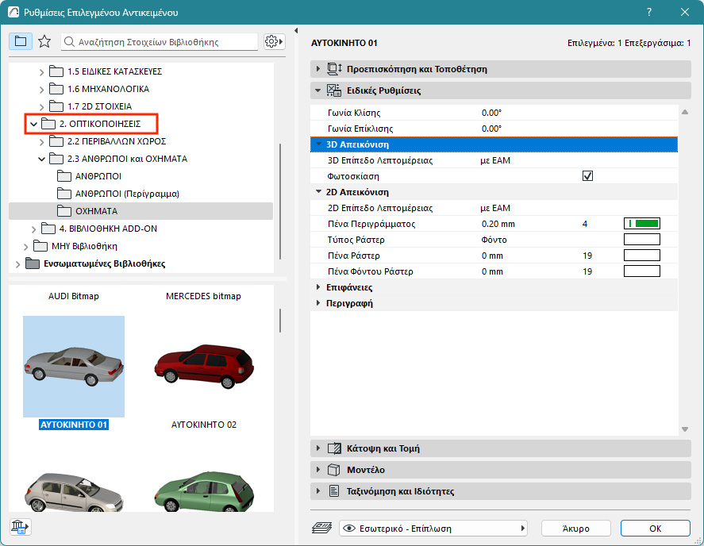Collapse the 2. ΟΠΤΙΚΟΠΟΙΗΣΕΙΣ folder

33,124
